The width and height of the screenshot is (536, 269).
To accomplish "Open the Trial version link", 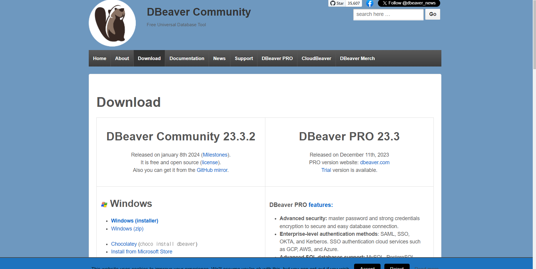I will pos(326,170).
